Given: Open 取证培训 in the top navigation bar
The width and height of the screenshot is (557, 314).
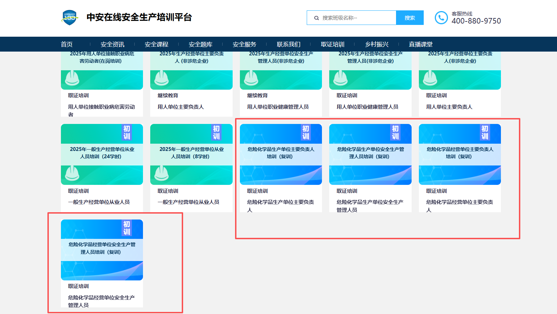Looking at the screenshot, I should (x=332, y=44).
